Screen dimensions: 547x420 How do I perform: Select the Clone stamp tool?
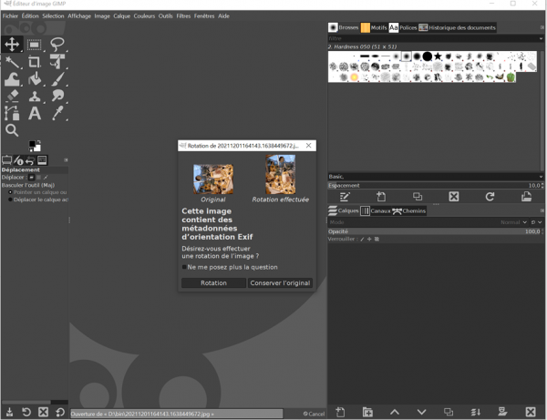tap(35, 96)
